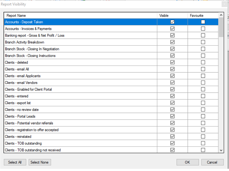
Task: Favourite Clients - Portal Leads
Action: (x=203, y=116)
